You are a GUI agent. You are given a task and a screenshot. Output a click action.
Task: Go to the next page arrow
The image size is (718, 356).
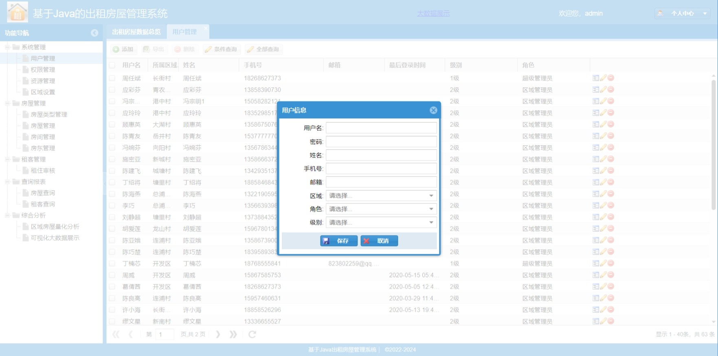(218, 334)
